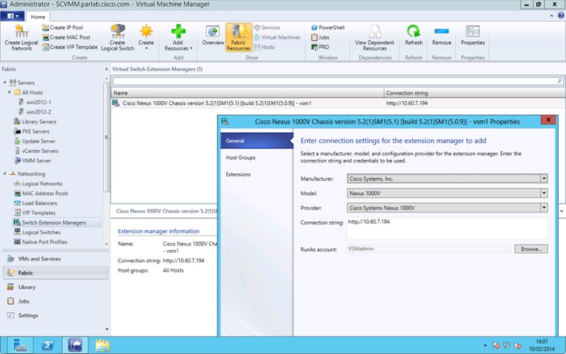Refresh the fabric view
Screen dimensions: 566x354
tap(413, 35)
